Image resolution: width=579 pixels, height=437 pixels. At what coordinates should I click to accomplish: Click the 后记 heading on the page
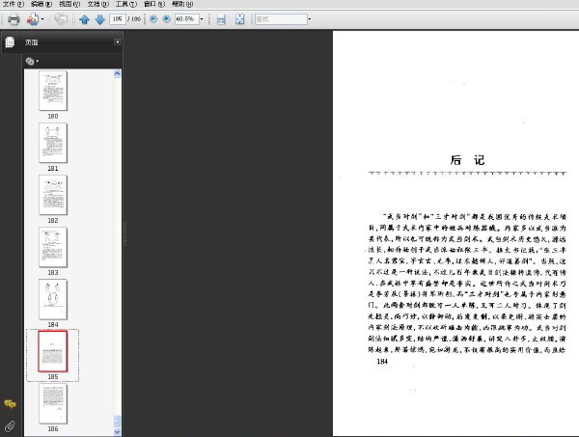467,160
